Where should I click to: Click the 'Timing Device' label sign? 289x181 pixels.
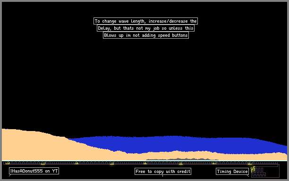232,172
